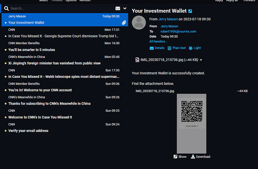Image resolution: width=258 pixels, height=169 pixels.
Task: Download the attached QR image
Action: tap(201, 157)
